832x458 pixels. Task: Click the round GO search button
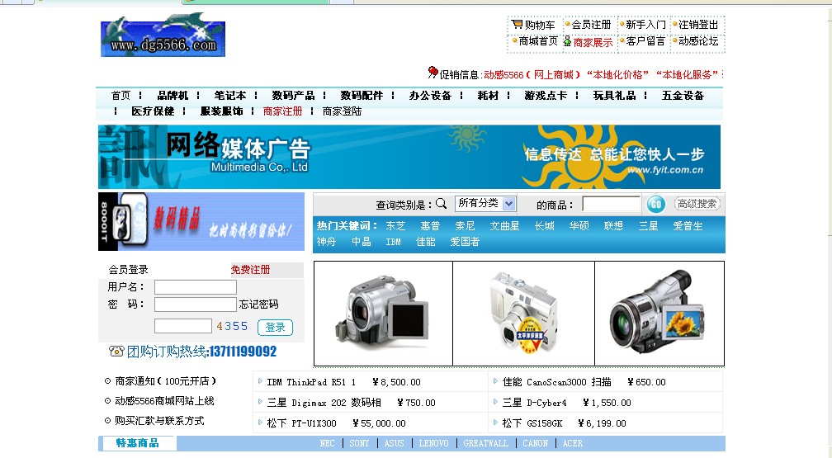point(656,204)
